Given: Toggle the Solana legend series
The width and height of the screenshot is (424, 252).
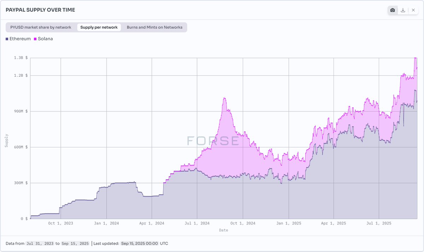Looking at the screenshot, I should (x=43, y=39).
